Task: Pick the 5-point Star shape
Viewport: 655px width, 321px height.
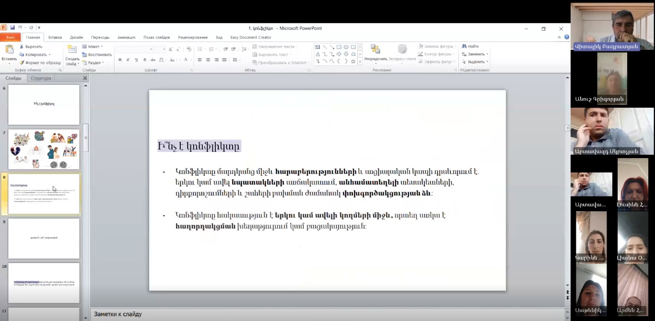Action: pos(353,61)
